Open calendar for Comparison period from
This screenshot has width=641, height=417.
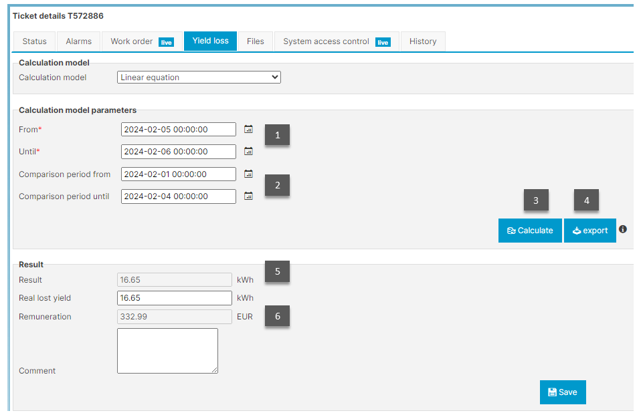tap(248, 174)
